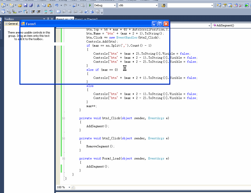Toggle auto-hide pin on the Toolbox panel
Viewport: 251px width, 193px height.
pos(48,19)
